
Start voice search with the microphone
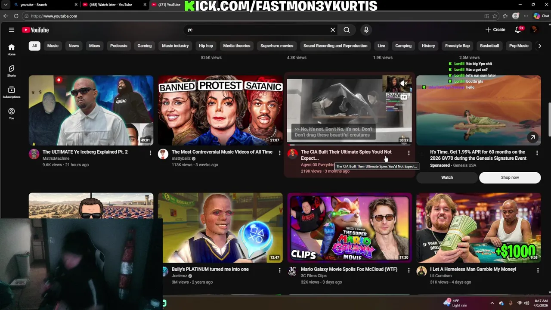[x=366, y=30]
